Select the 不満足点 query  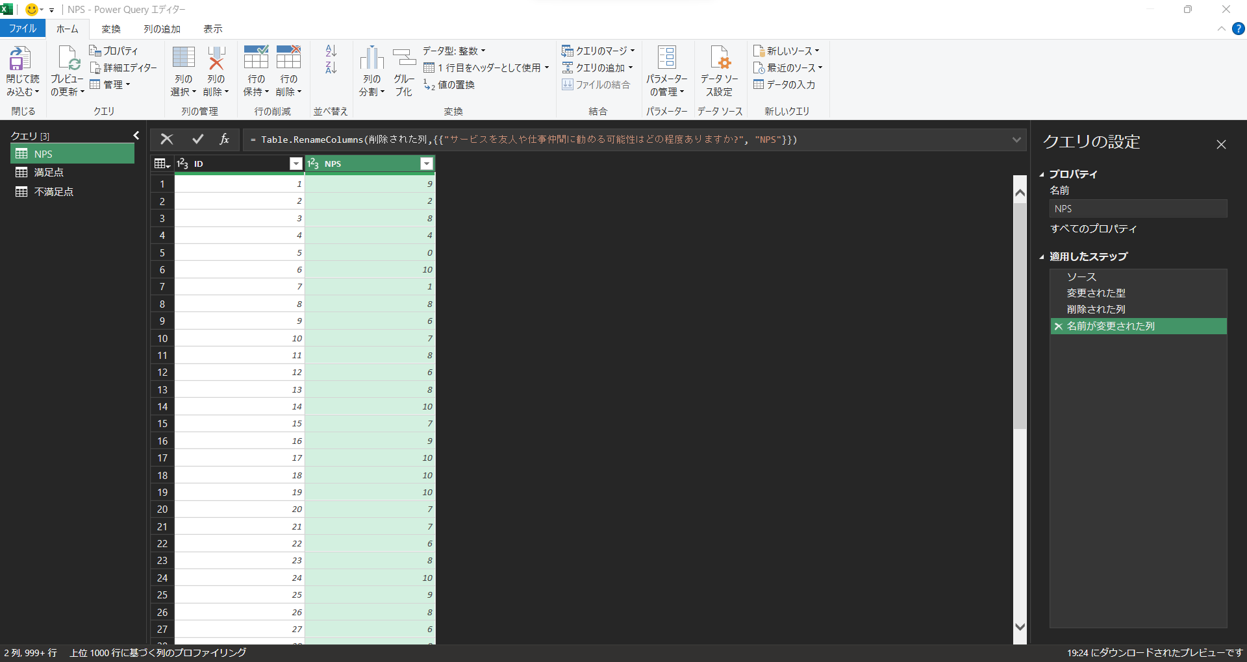(x=73, y=192)
